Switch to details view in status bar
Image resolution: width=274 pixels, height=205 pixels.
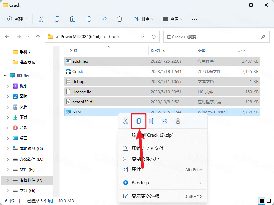pyautogui.click(x=262, y=200)
